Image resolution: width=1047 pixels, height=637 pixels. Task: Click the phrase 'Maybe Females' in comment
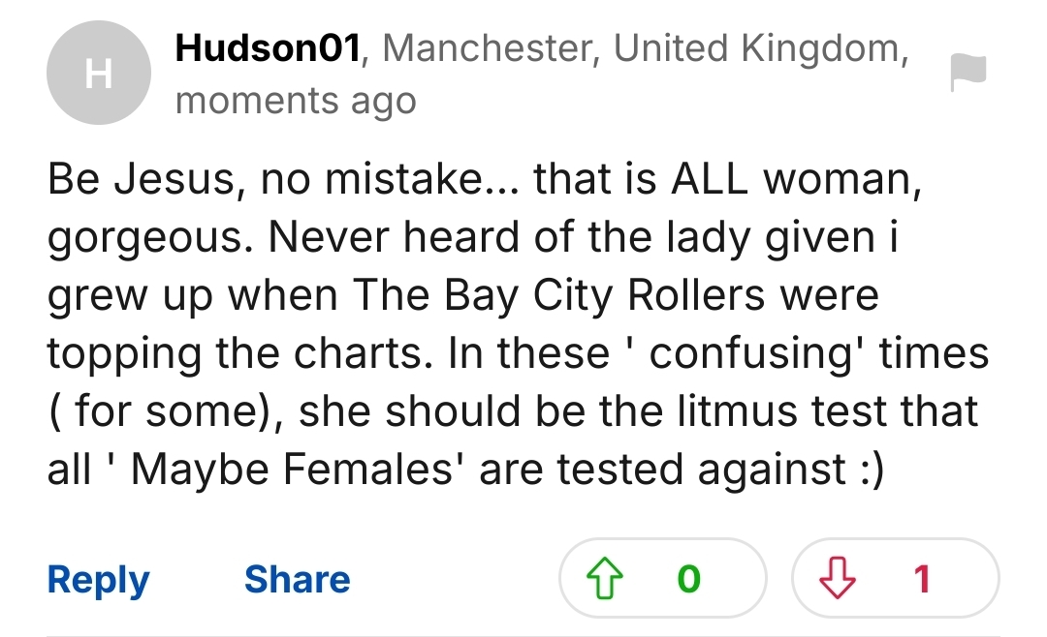pyautogui.click(x=292, y=469)
